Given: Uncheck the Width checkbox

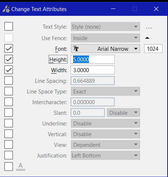Looking at the screenshot, I should click(8, 70).
